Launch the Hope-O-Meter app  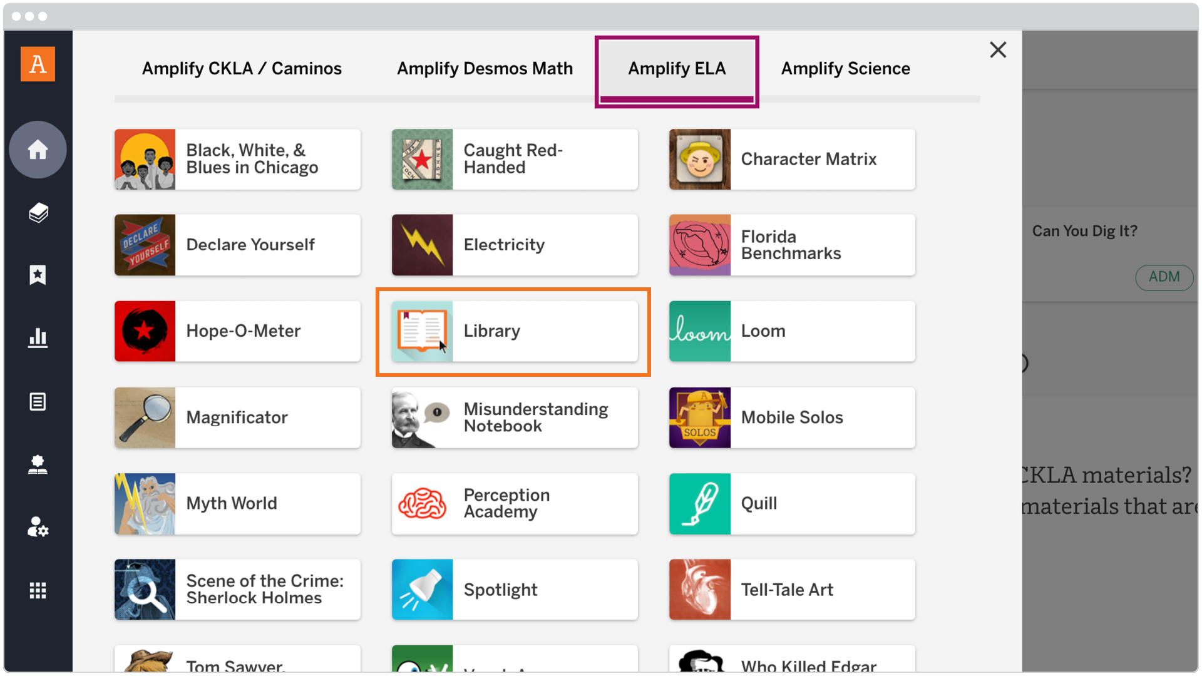tap(237, 331)
